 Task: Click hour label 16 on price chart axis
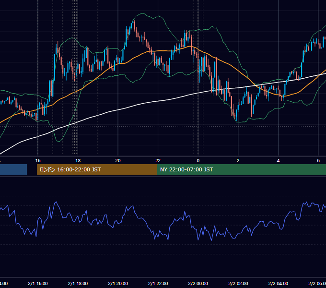coord(38,161)
